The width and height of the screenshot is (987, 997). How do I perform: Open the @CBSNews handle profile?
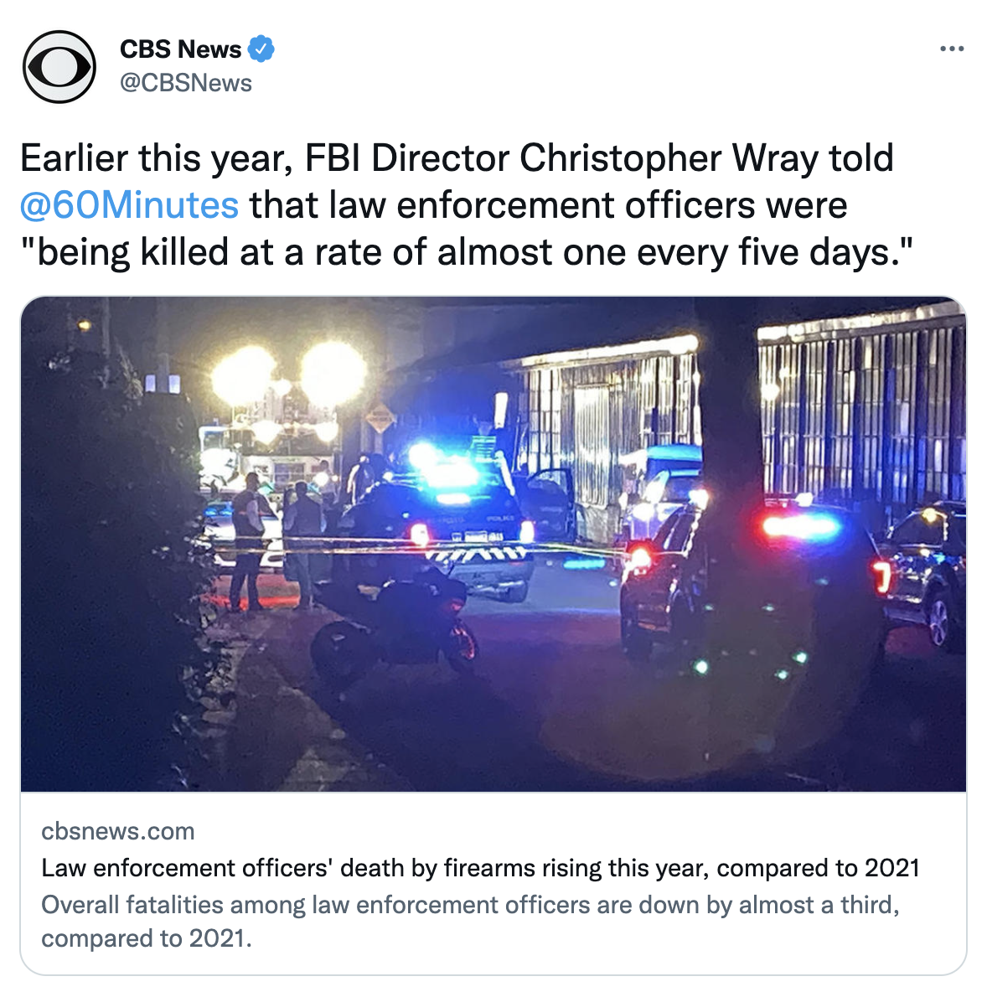tap(186, 83)
